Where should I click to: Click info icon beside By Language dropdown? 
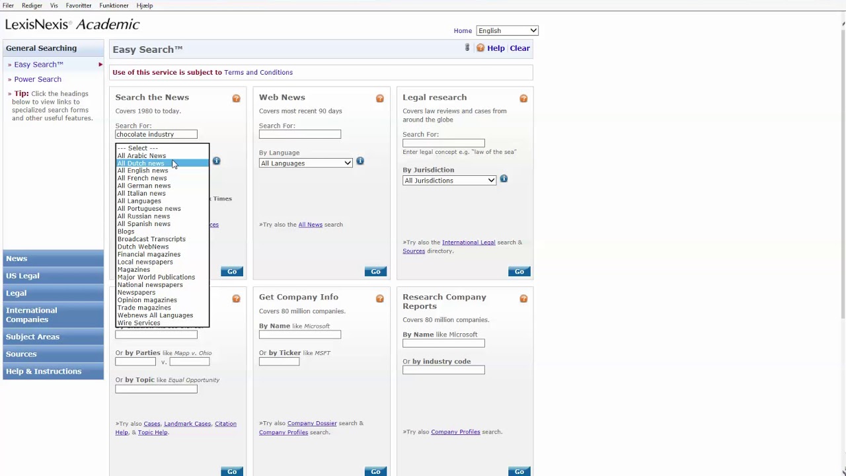360,161
